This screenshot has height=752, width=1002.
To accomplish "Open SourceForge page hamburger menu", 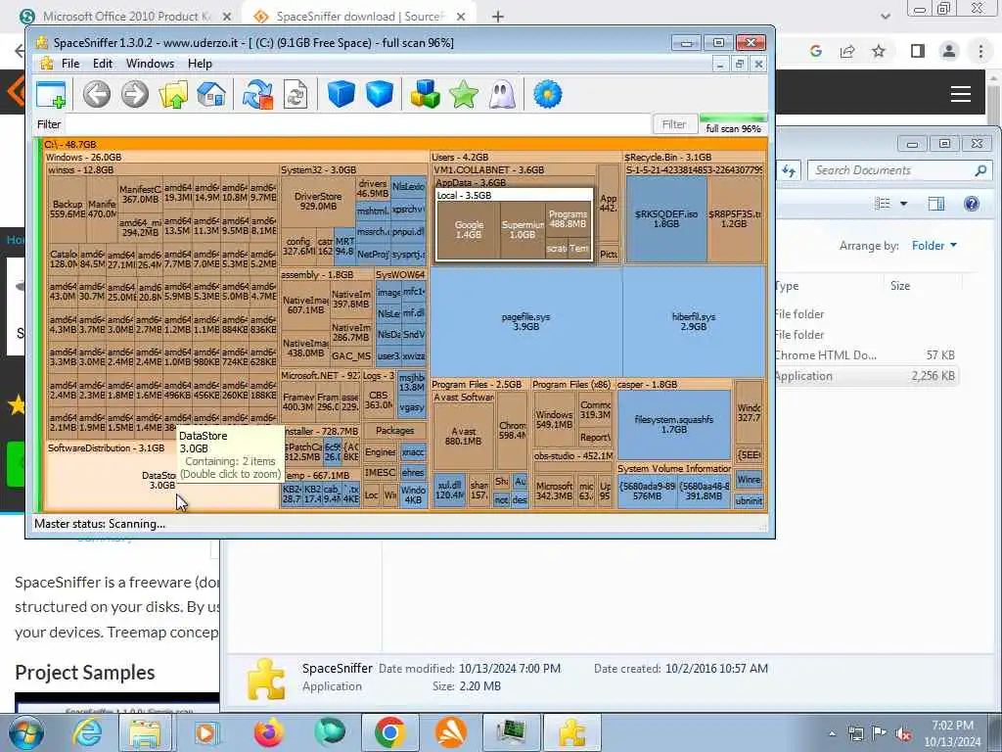I will click(x=961, y=94).
